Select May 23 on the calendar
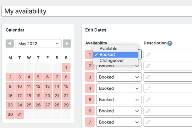The height and width of the screenshot is (128, 192). coord(10,105)
